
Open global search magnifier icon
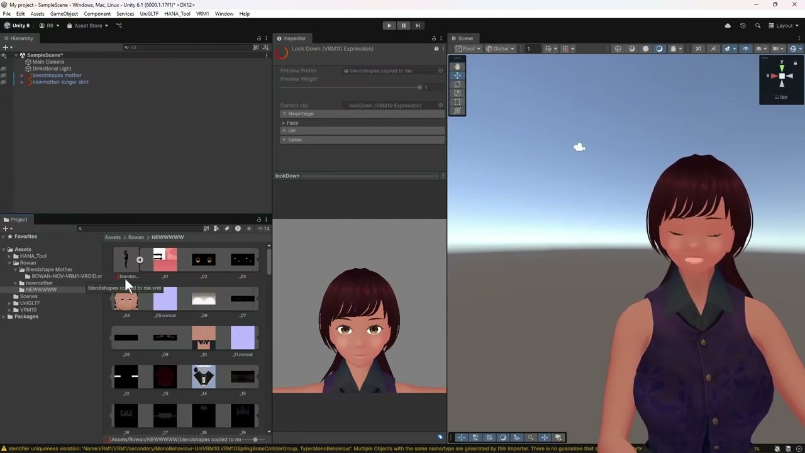pyautogui.click(x=758, y=26)
